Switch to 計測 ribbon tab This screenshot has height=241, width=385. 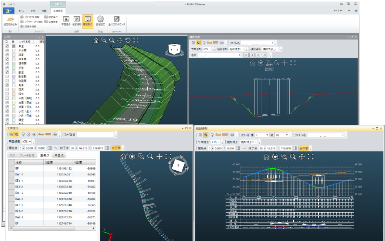(x=33, y=11)
